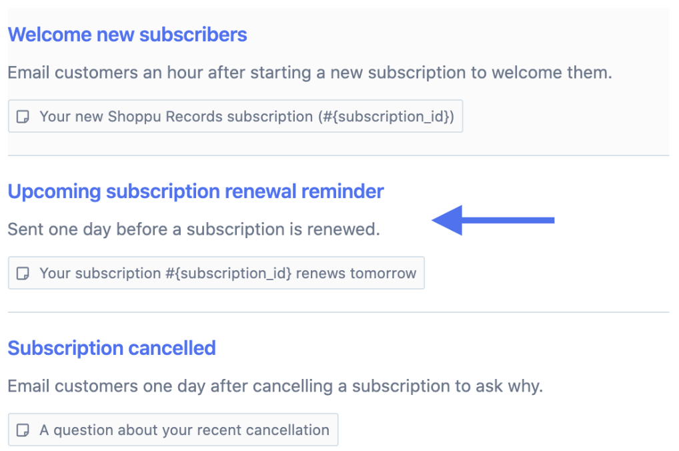This screenshot has height=451, width=679.
Task: Click "recent cancellation" text in template button
Action: 263,430
